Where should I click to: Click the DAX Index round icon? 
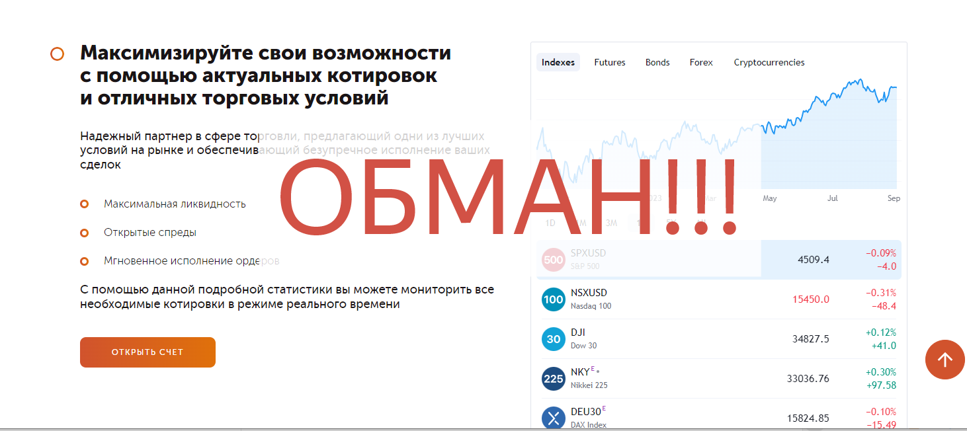point(553,418)
